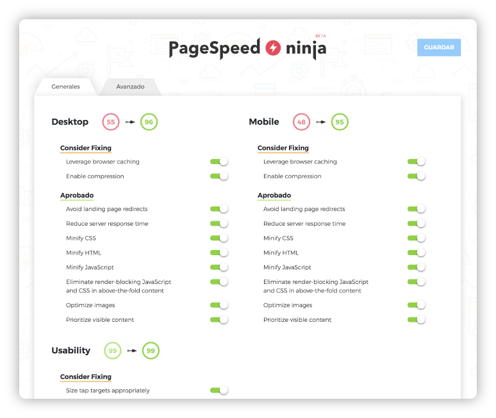
Task: Click Mobile 'Enable compression' label
Action: click(x=292, y=176)
